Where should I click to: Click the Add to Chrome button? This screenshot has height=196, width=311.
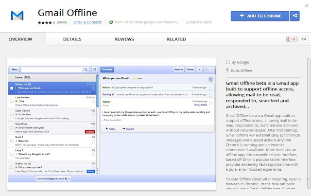pos(260,16)
